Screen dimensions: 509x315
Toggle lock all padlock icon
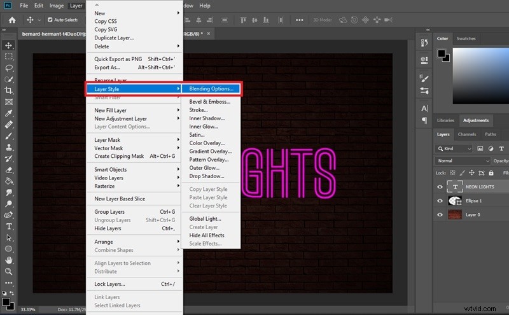[491, 172]
